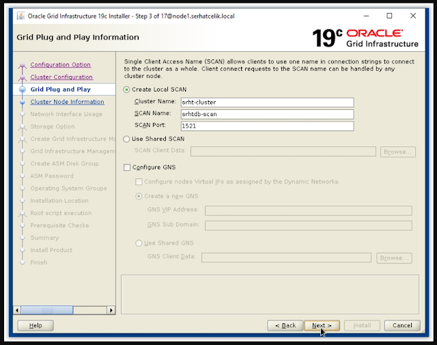The image size is (437, 345).
Task: Click the Java installer icon in title bar
Action: point(21,16)
